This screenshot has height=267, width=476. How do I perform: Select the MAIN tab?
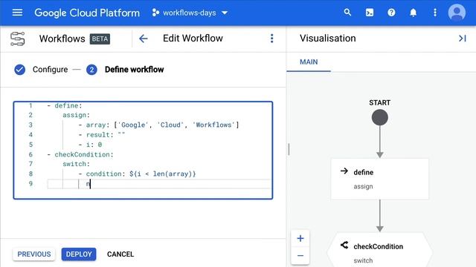click(x=309, y=62)
